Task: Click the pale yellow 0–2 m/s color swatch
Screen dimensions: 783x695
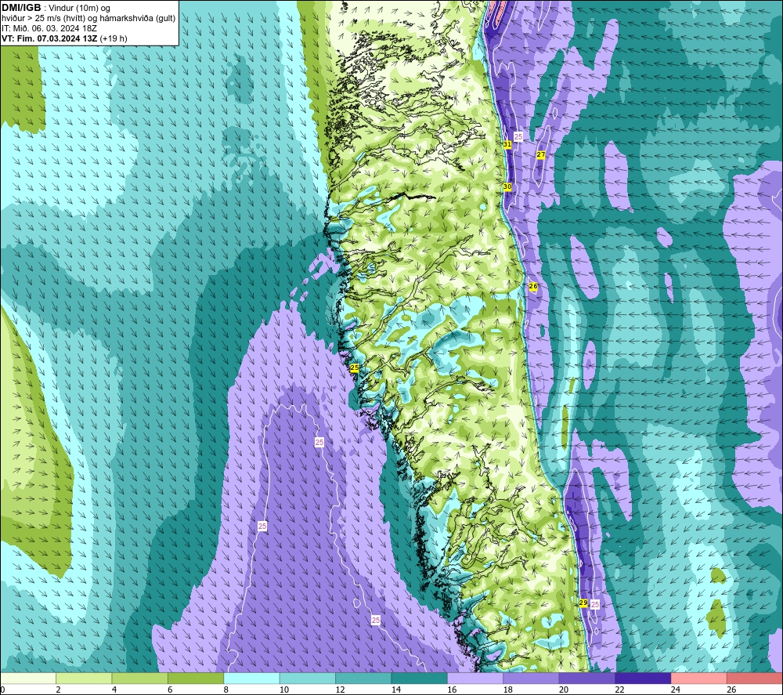Action: (28, 678)
